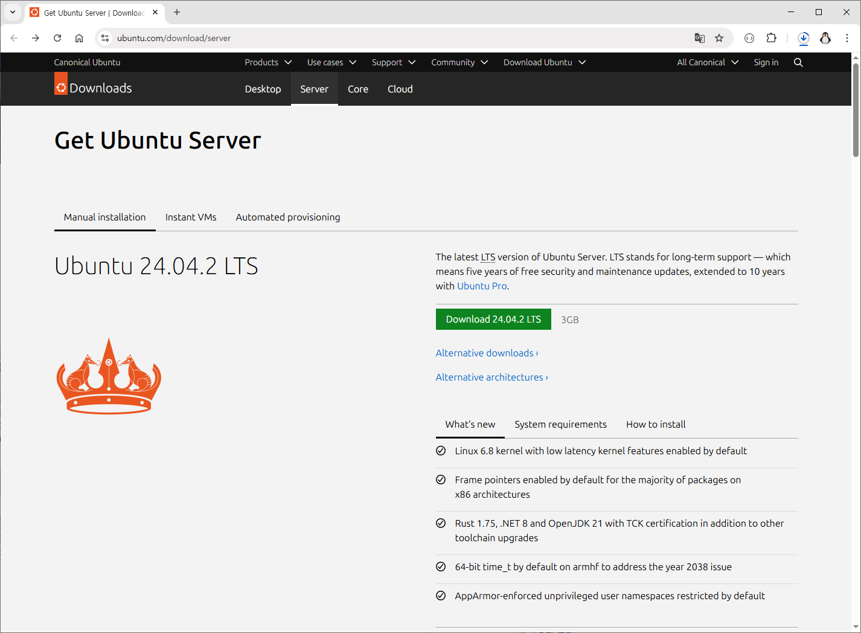
Task: Click the Download 24.04.2 LTS button
Action: point(493,320)
